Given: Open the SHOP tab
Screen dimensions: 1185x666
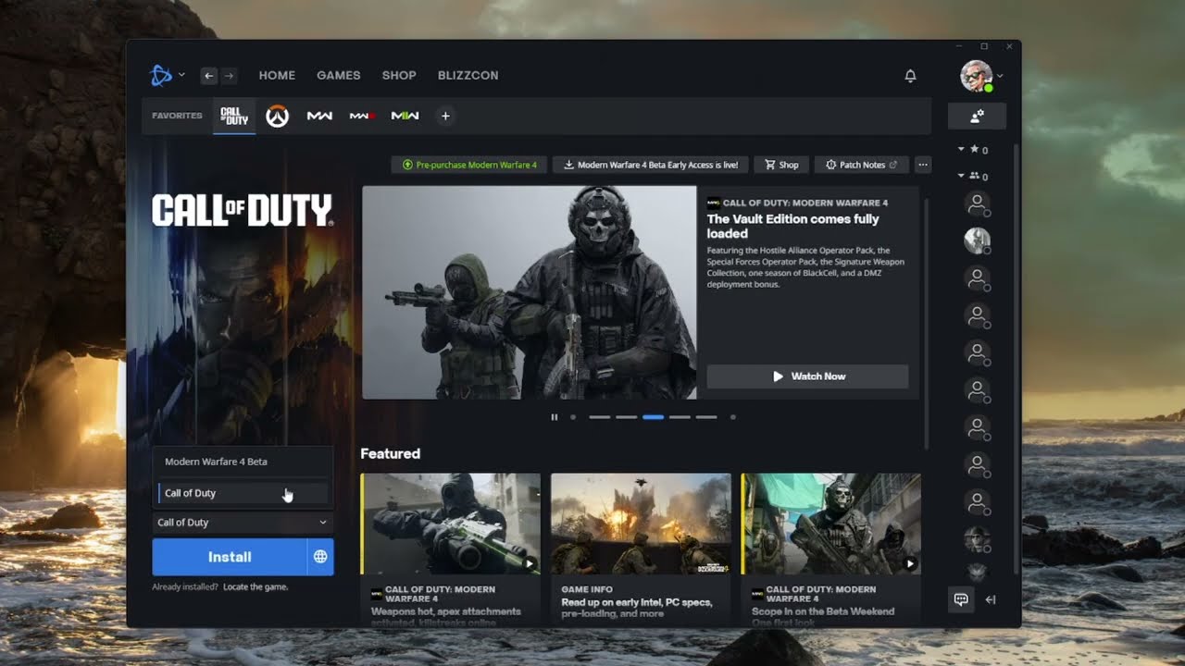Looking at the screenshot, I should point(399,76).
